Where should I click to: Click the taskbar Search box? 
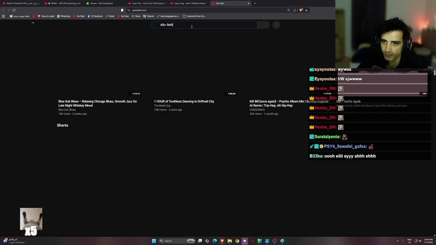pos(177,241)
